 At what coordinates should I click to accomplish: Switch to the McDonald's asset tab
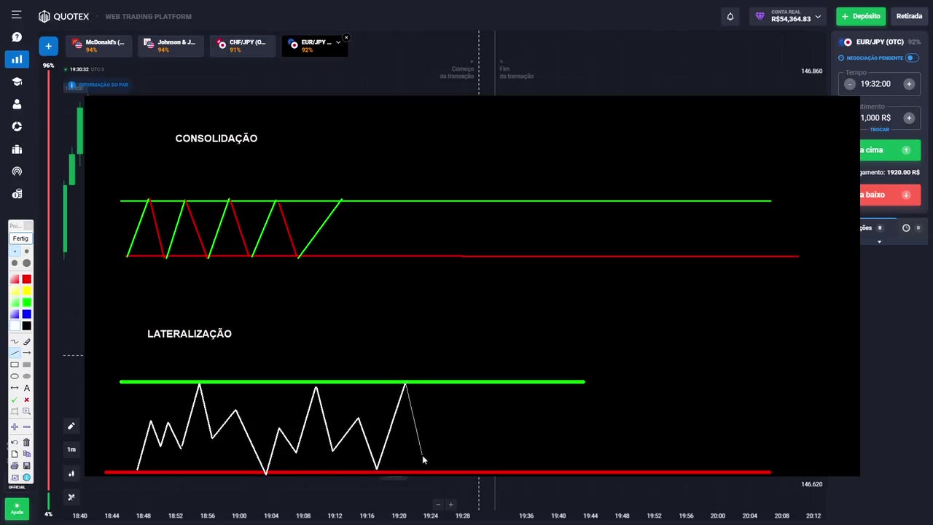click(x=98, y=46)
